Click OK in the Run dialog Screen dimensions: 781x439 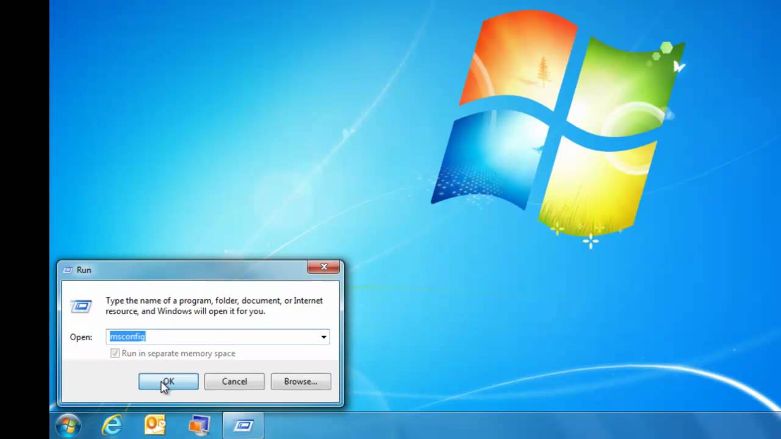tap(168, 382)
